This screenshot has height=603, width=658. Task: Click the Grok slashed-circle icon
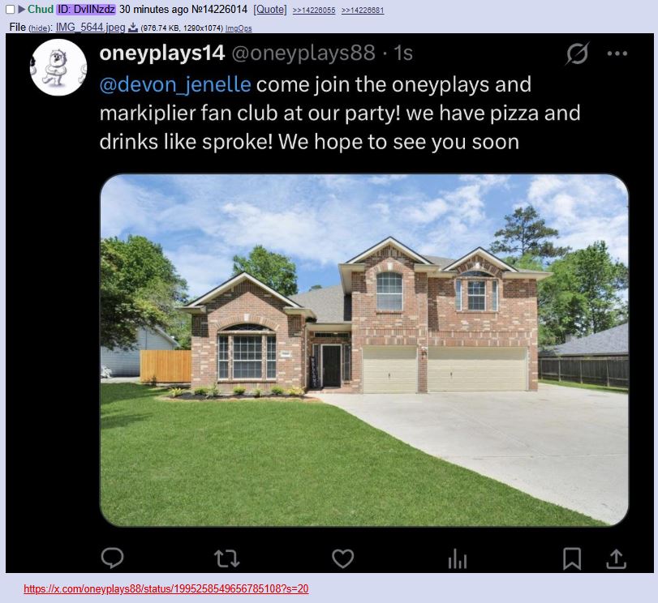(578, 53)
